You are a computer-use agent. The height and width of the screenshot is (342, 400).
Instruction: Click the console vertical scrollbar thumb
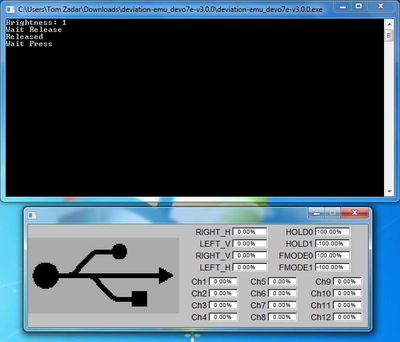[389, 36]
